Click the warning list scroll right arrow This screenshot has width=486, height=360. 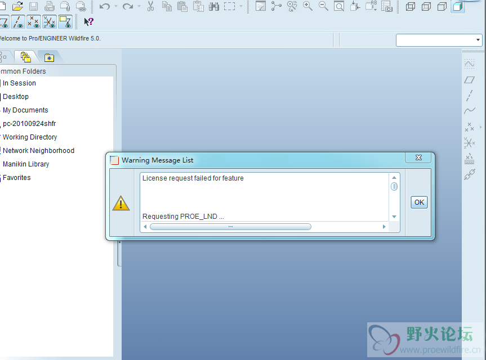[x=384, y=227]
